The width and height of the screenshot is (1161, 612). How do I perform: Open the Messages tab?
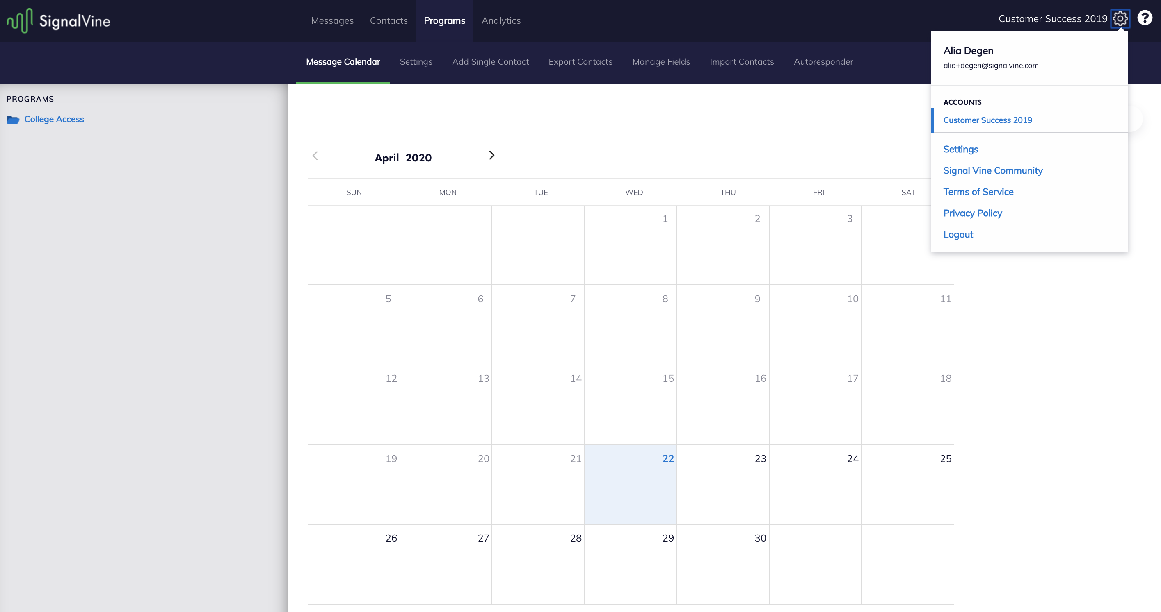click(332, 21)
